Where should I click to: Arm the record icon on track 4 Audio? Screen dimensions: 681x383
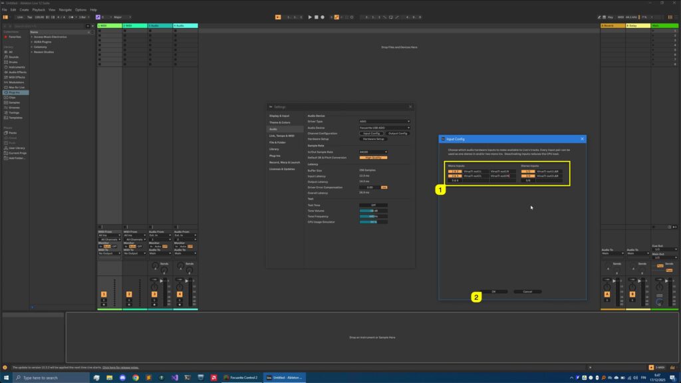[x=180, y=305]
